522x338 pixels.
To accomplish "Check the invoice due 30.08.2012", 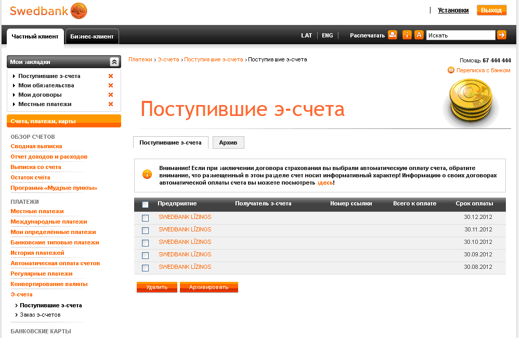I will (146, 268).
